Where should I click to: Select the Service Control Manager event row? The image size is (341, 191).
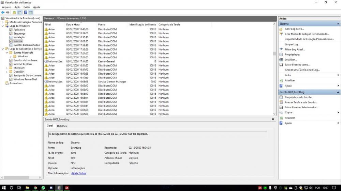click(x=159, y=81)
